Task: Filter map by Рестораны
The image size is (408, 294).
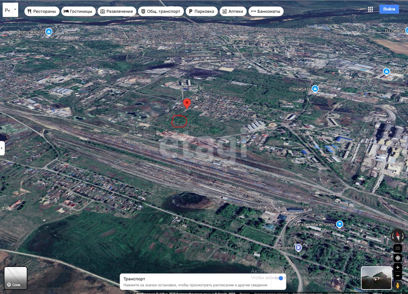Action: 42,11
